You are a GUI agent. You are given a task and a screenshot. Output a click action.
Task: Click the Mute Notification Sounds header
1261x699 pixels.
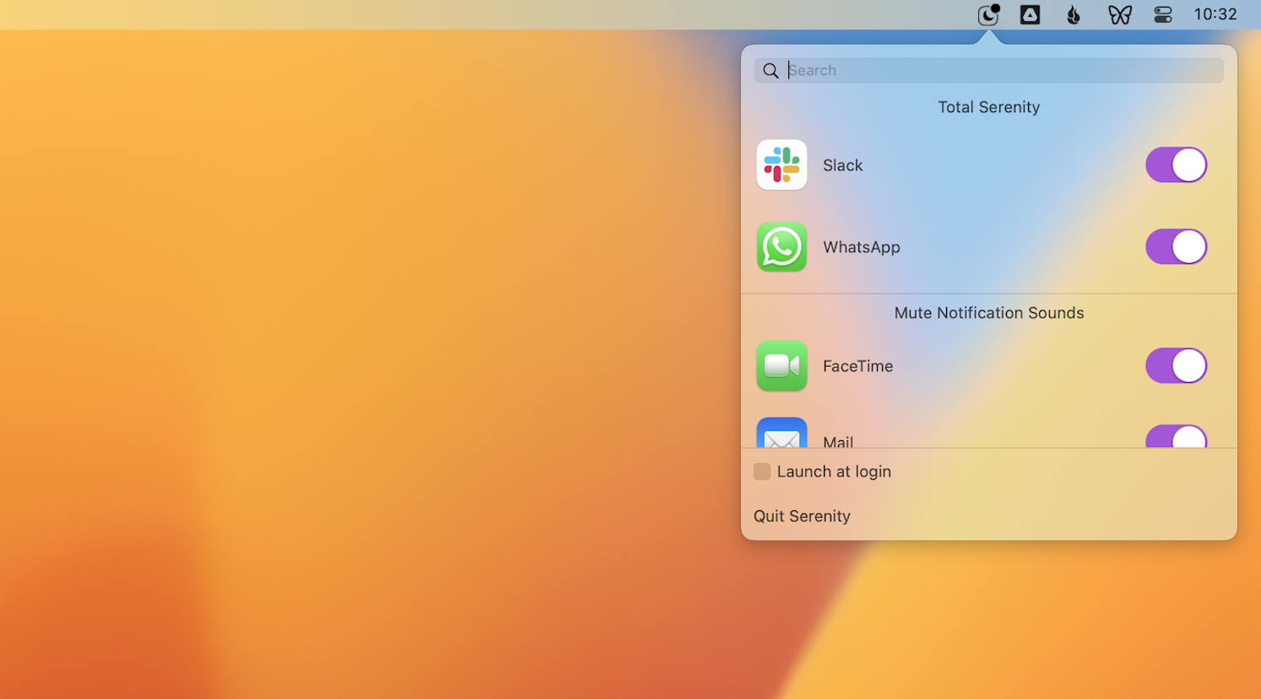click(988, 313)
